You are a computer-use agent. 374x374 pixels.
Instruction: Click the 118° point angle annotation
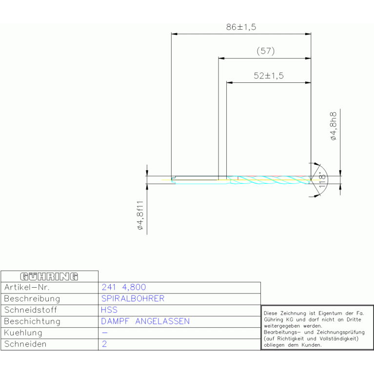click(x=322, y=179)
